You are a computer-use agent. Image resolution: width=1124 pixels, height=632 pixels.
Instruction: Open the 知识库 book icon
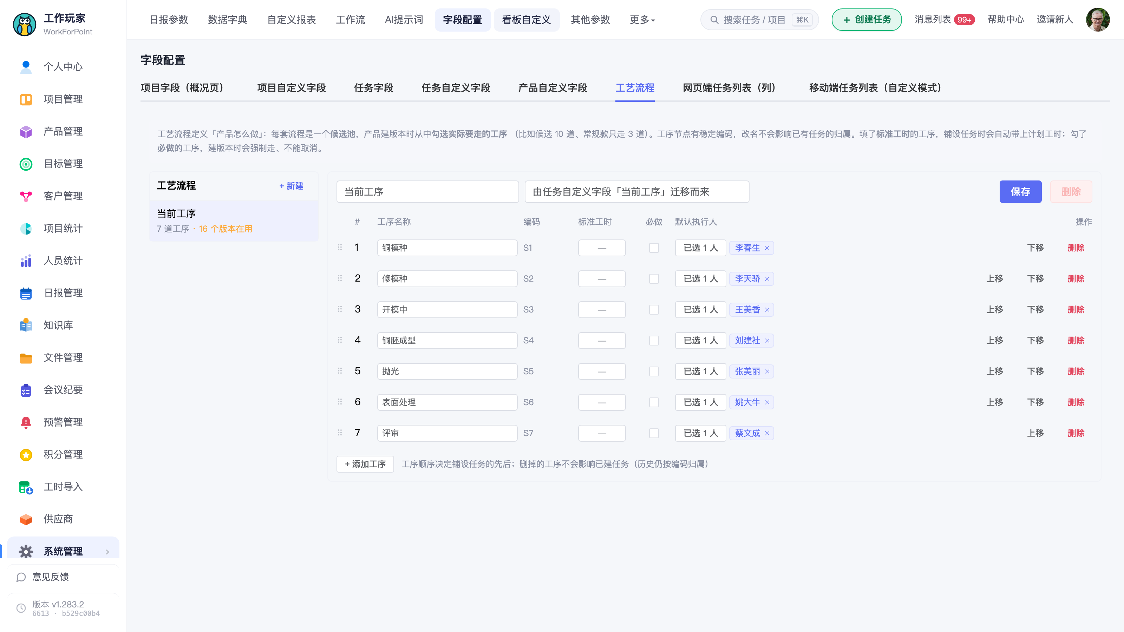pyautogui.click(x=26, y=325)
